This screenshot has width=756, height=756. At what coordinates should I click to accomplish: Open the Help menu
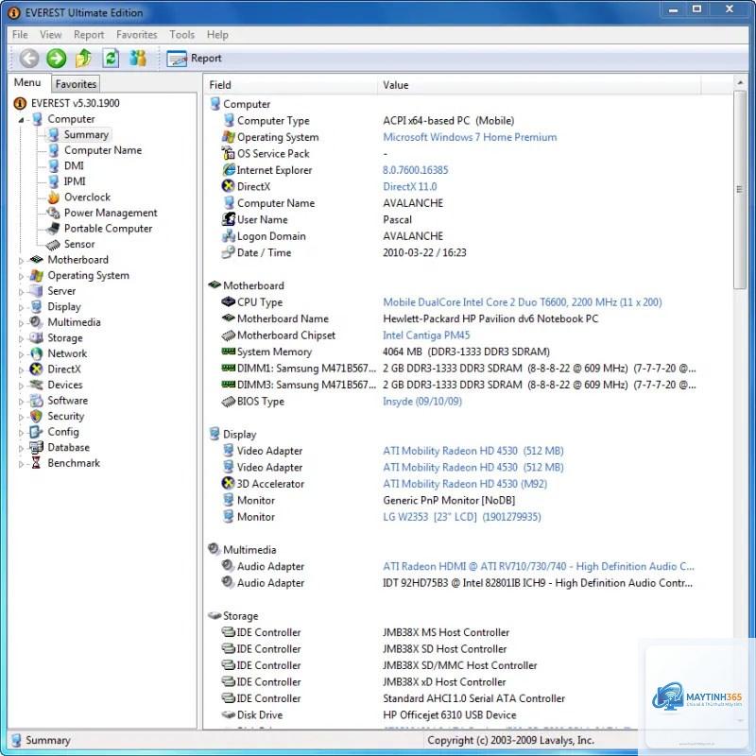[217, 35]
